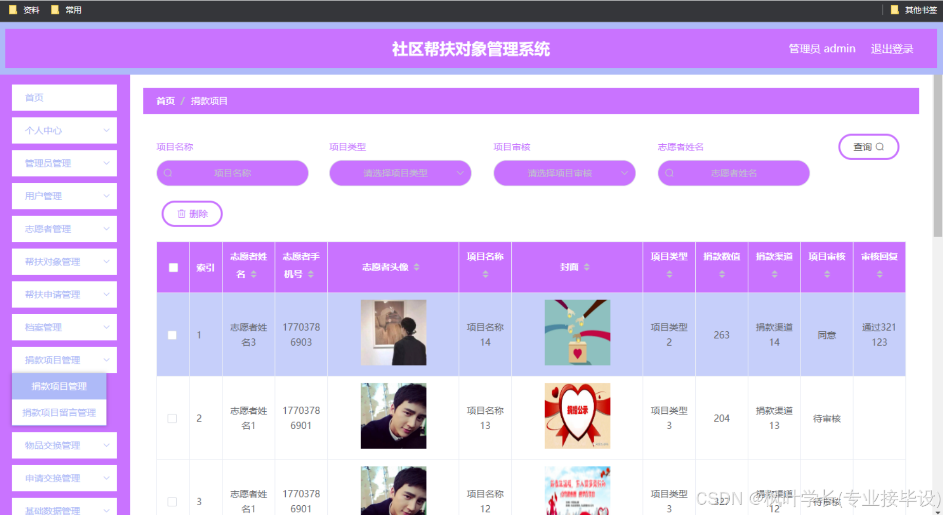
Task: Click search icon in 项目名称 input
Action: [x=168, y=173]
